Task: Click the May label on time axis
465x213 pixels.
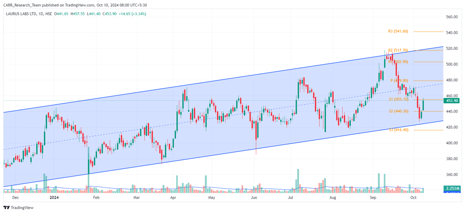Action: [211, 197]
